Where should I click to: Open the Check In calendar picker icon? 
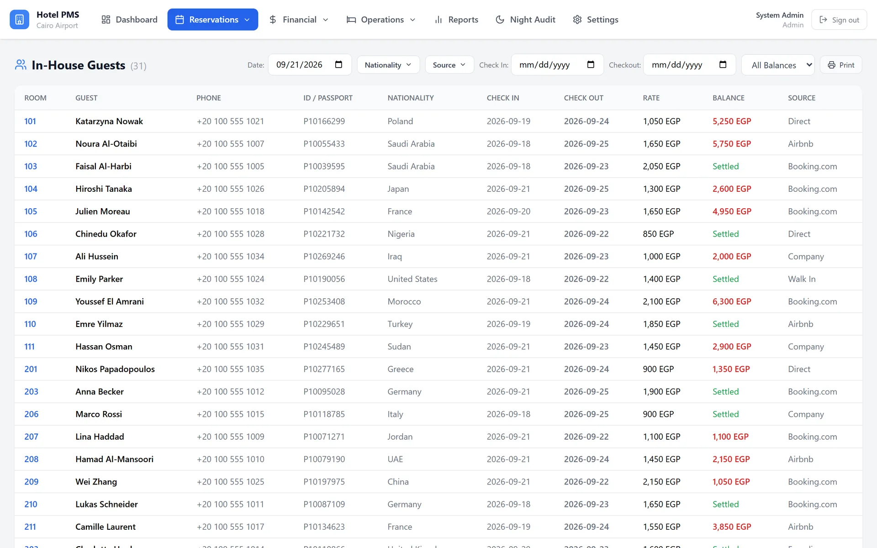(x=591, y=64)
